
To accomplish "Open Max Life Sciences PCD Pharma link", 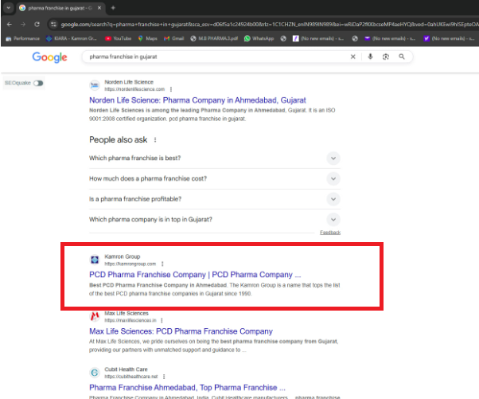I will 181,331.
